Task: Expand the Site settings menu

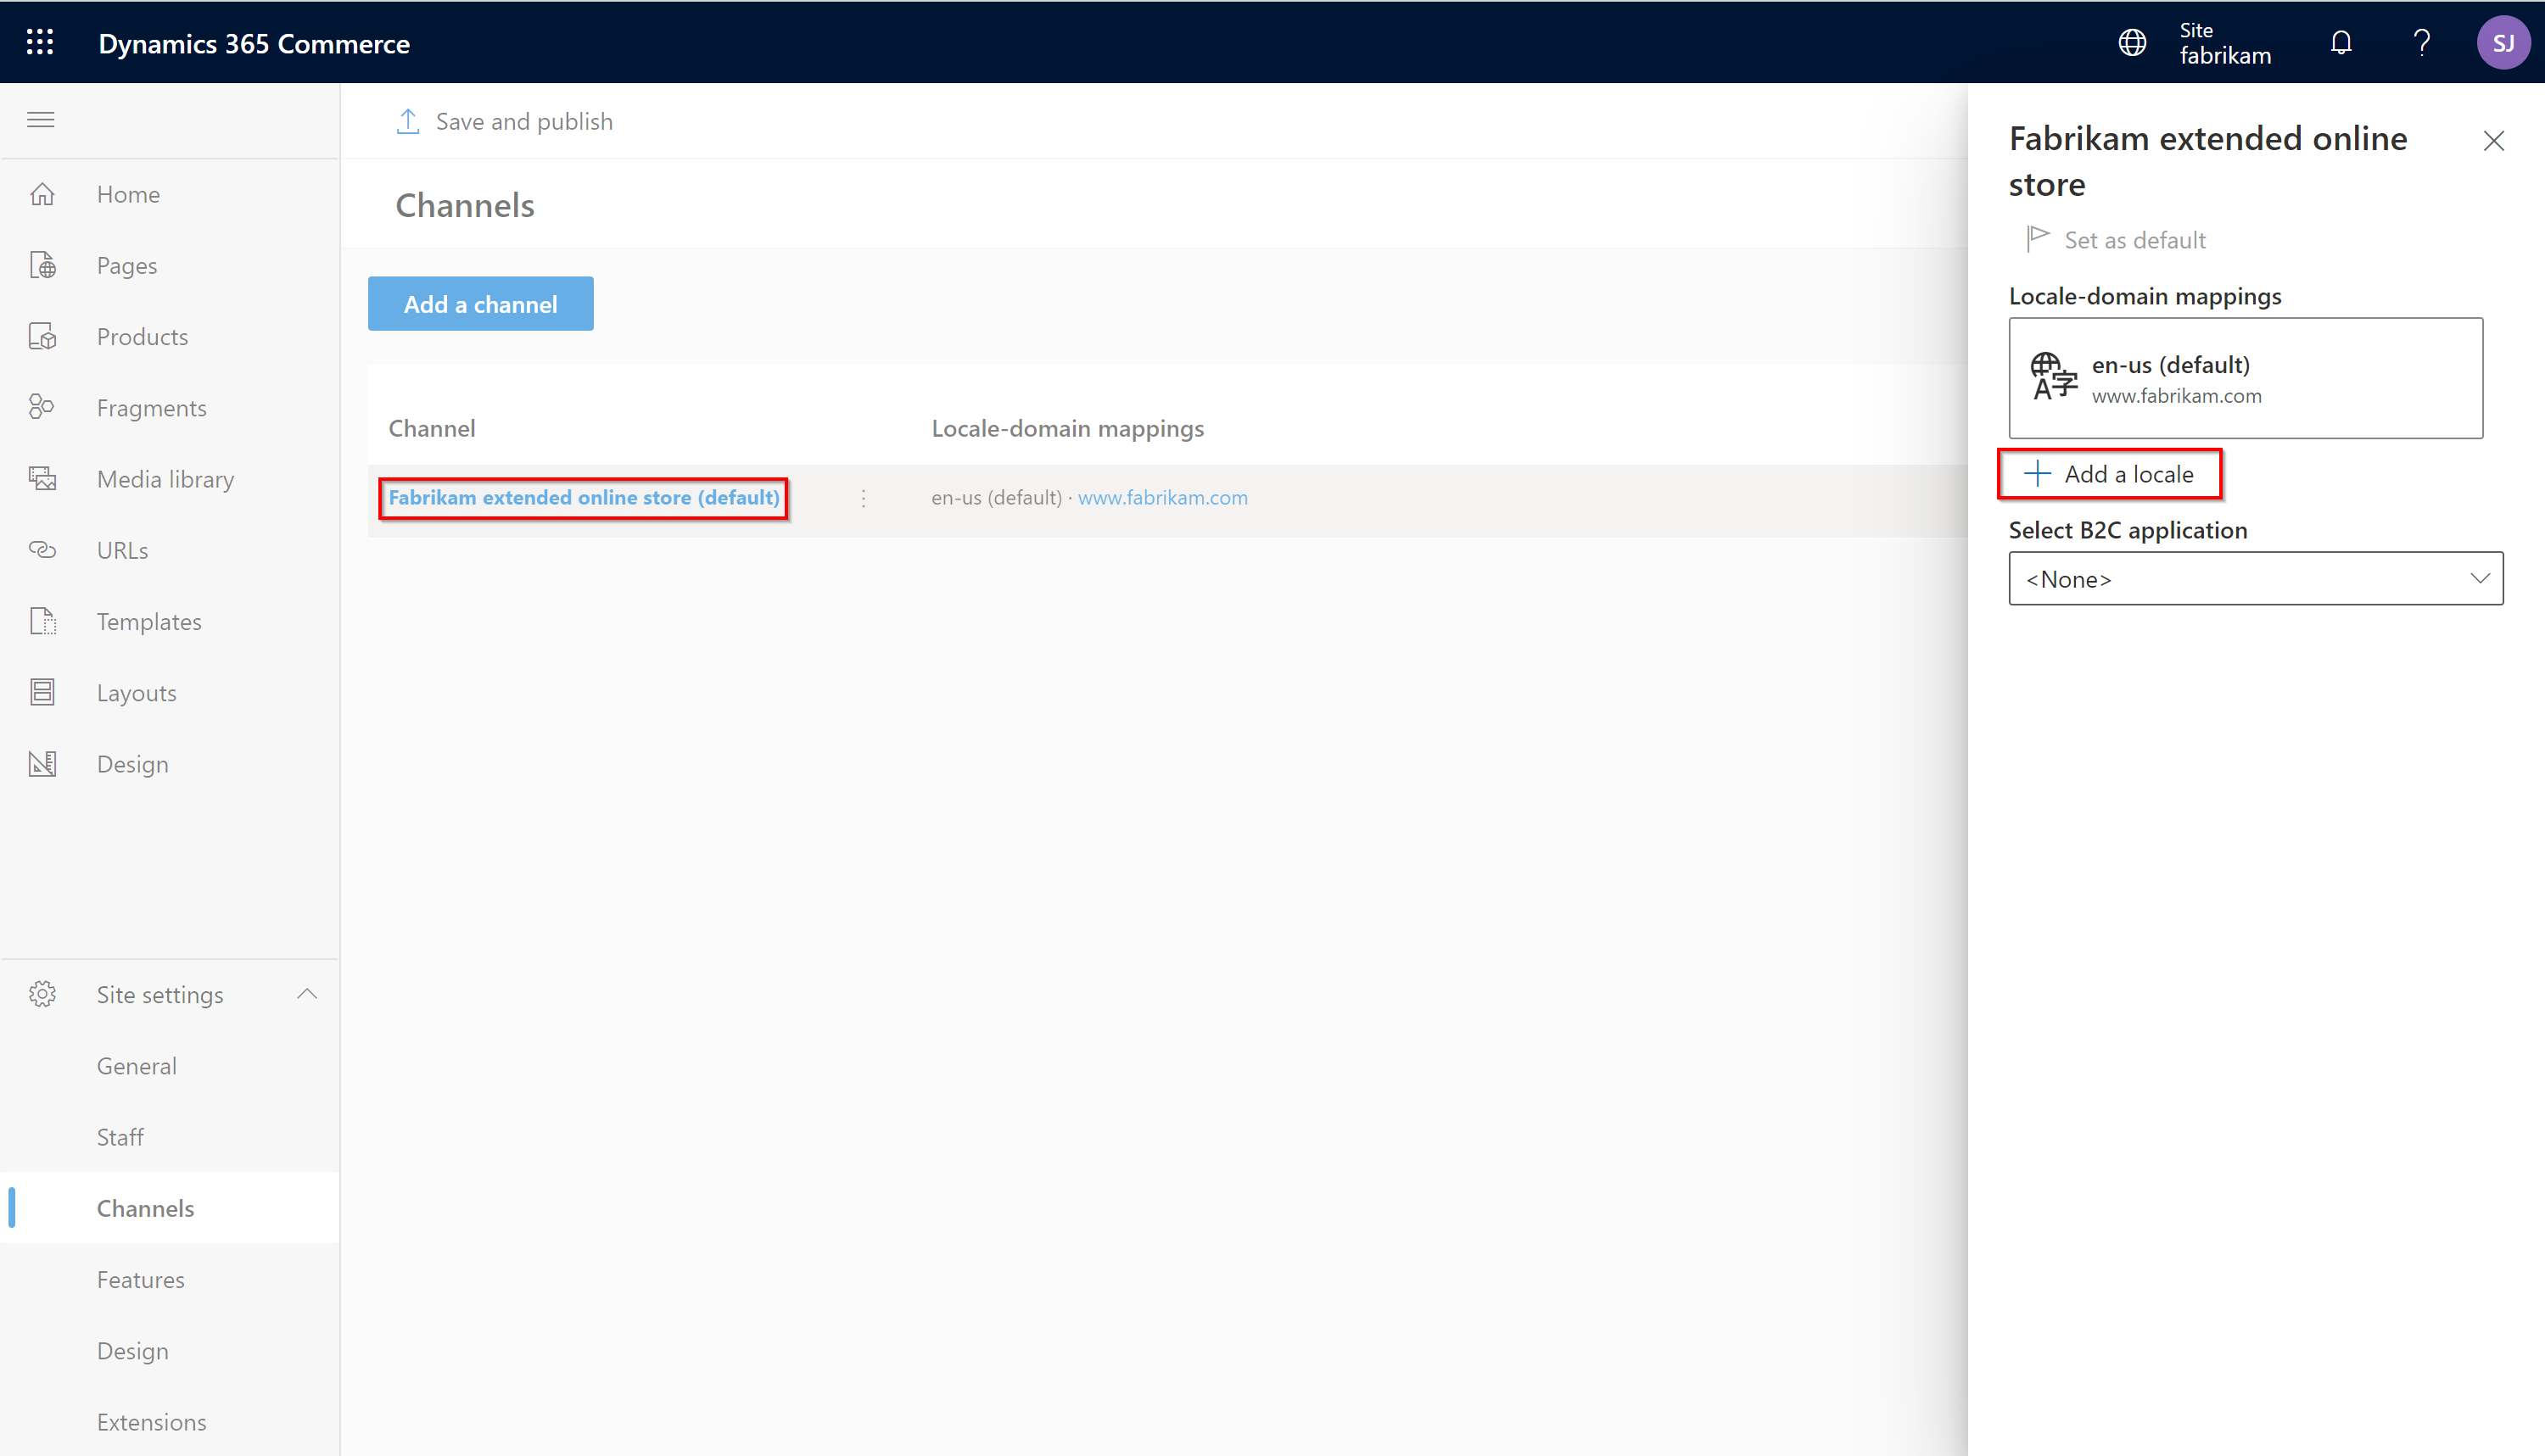Action: 308,995
